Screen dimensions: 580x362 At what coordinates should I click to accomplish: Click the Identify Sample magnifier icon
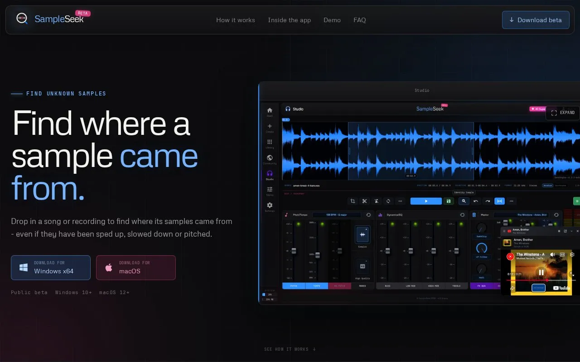464,201
